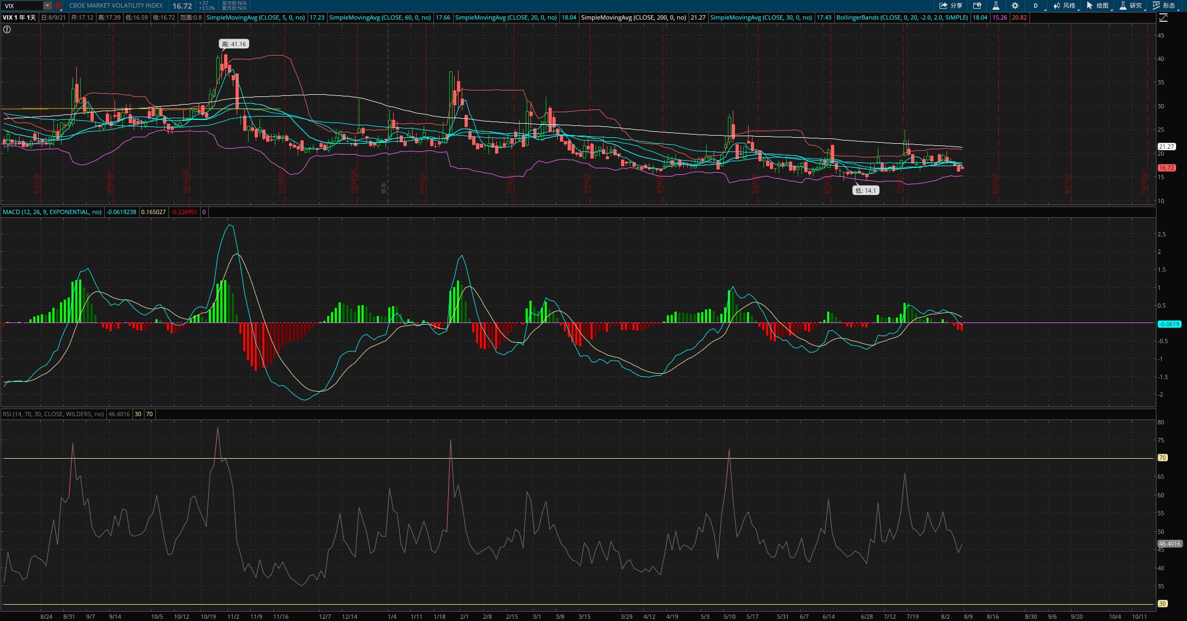Open the symbol history dropdown arrow

click(47, 5)
